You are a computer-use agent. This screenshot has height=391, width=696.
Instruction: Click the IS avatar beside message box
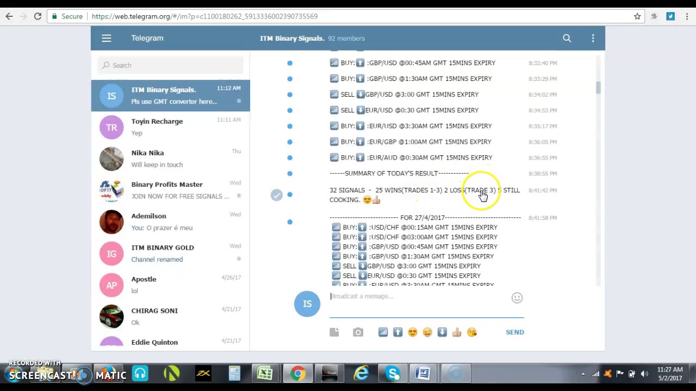pyautogui.click(x=307, y=304)
